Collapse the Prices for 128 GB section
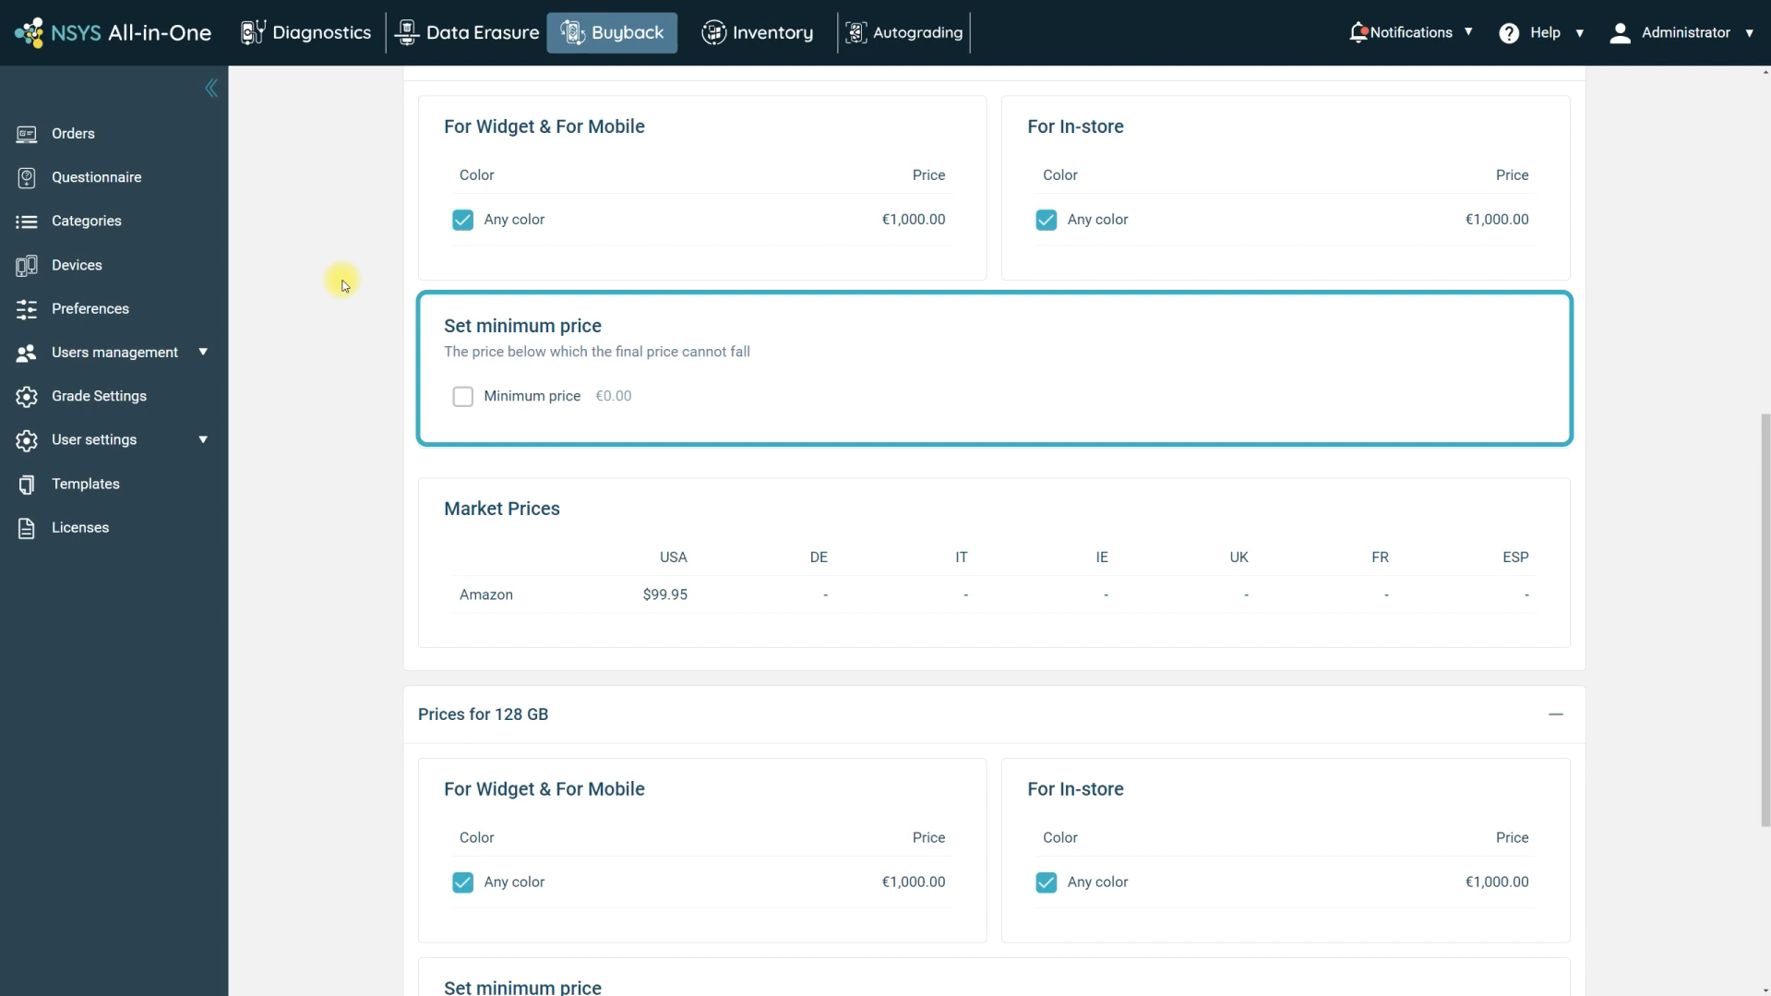This screenshot has width=1771, height=996. [1556, 714]
